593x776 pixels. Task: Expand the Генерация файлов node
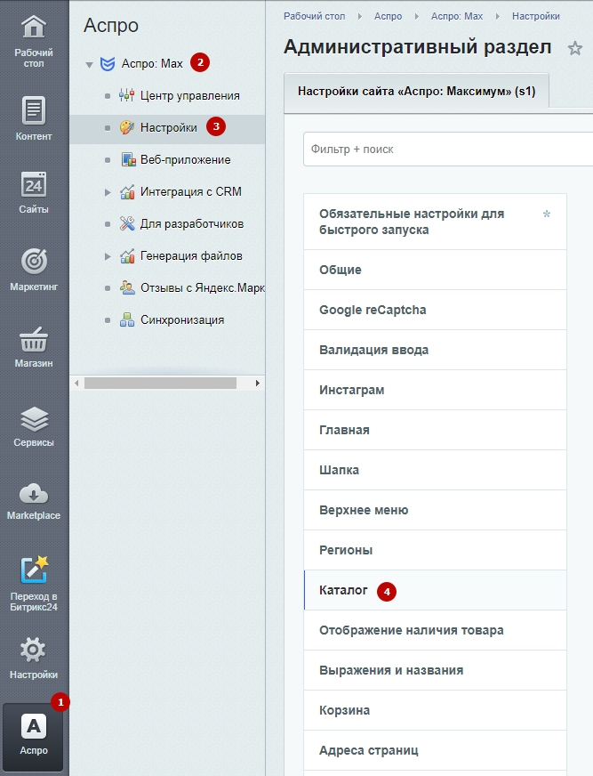(x=108, y=256)
